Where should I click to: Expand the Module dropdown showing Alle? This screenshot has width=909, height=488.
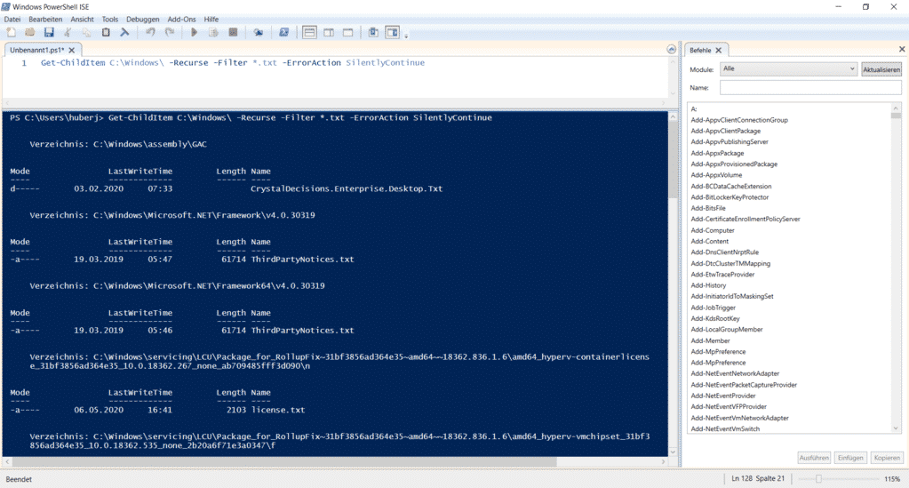click(x=788, y=69)
